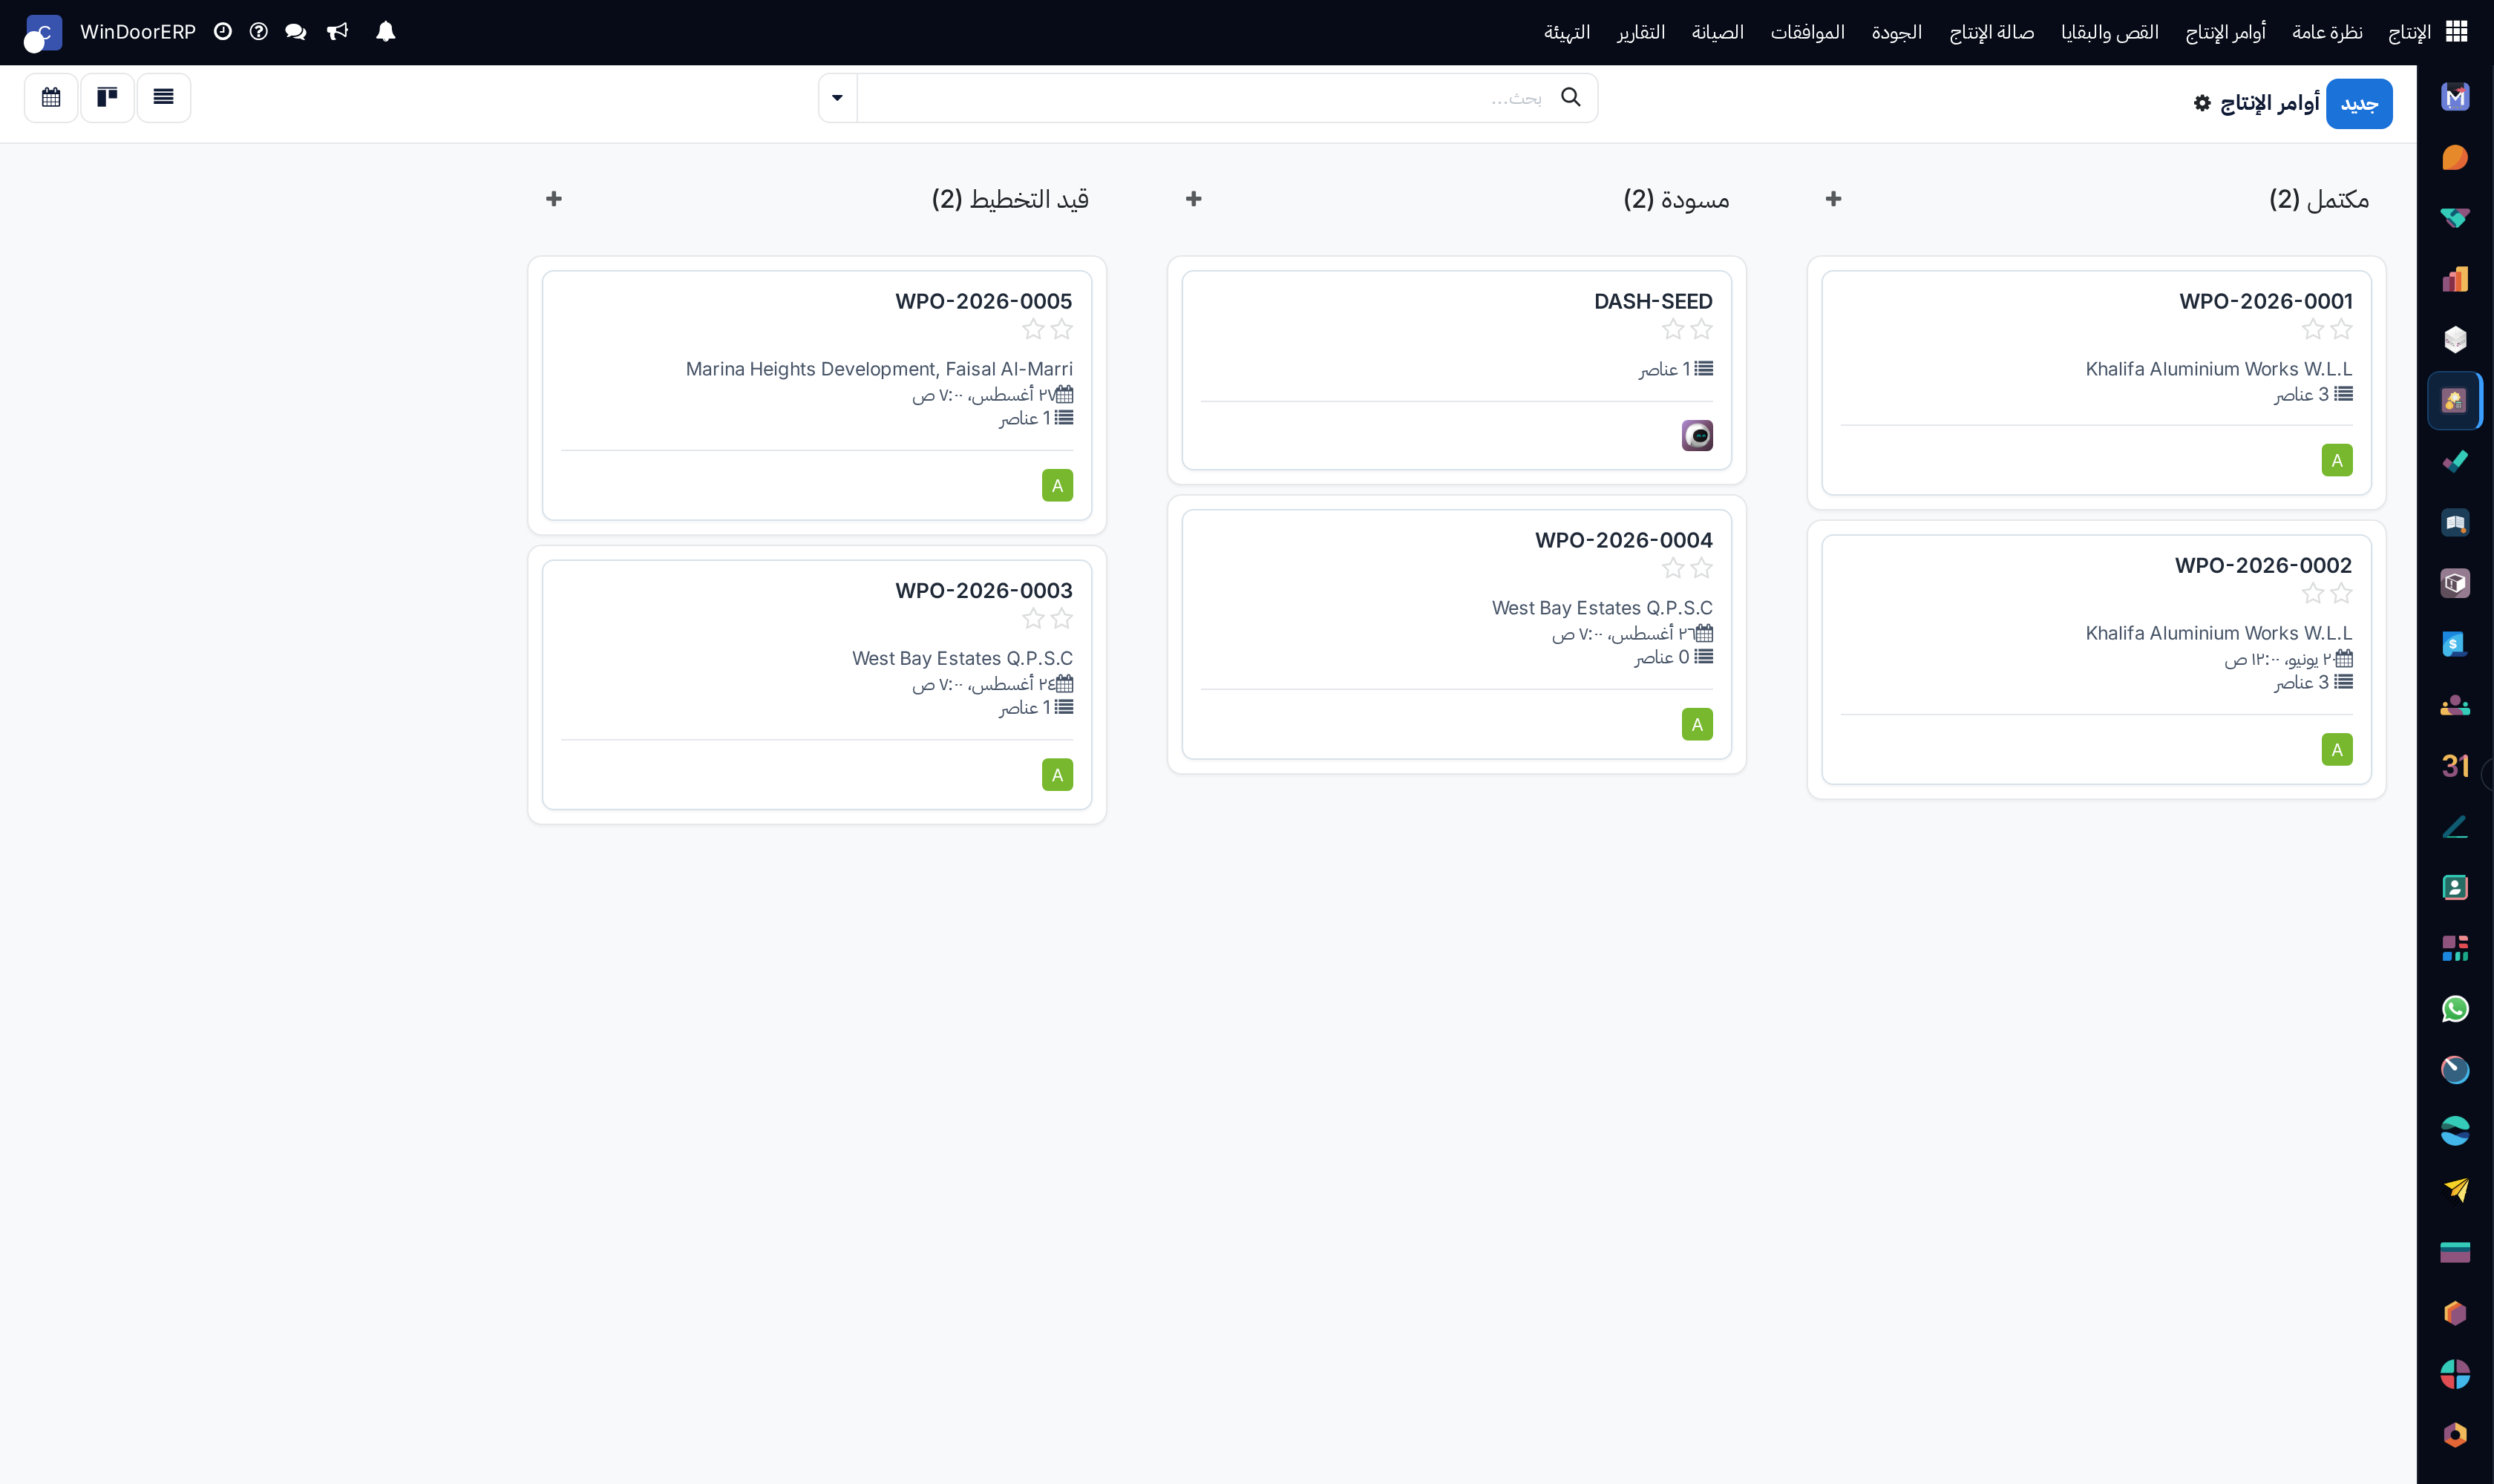The width and height of the screenshot is (2494, 1484).
Task: Quick-add a card in مسودة column
Action: coord(1194,199)
